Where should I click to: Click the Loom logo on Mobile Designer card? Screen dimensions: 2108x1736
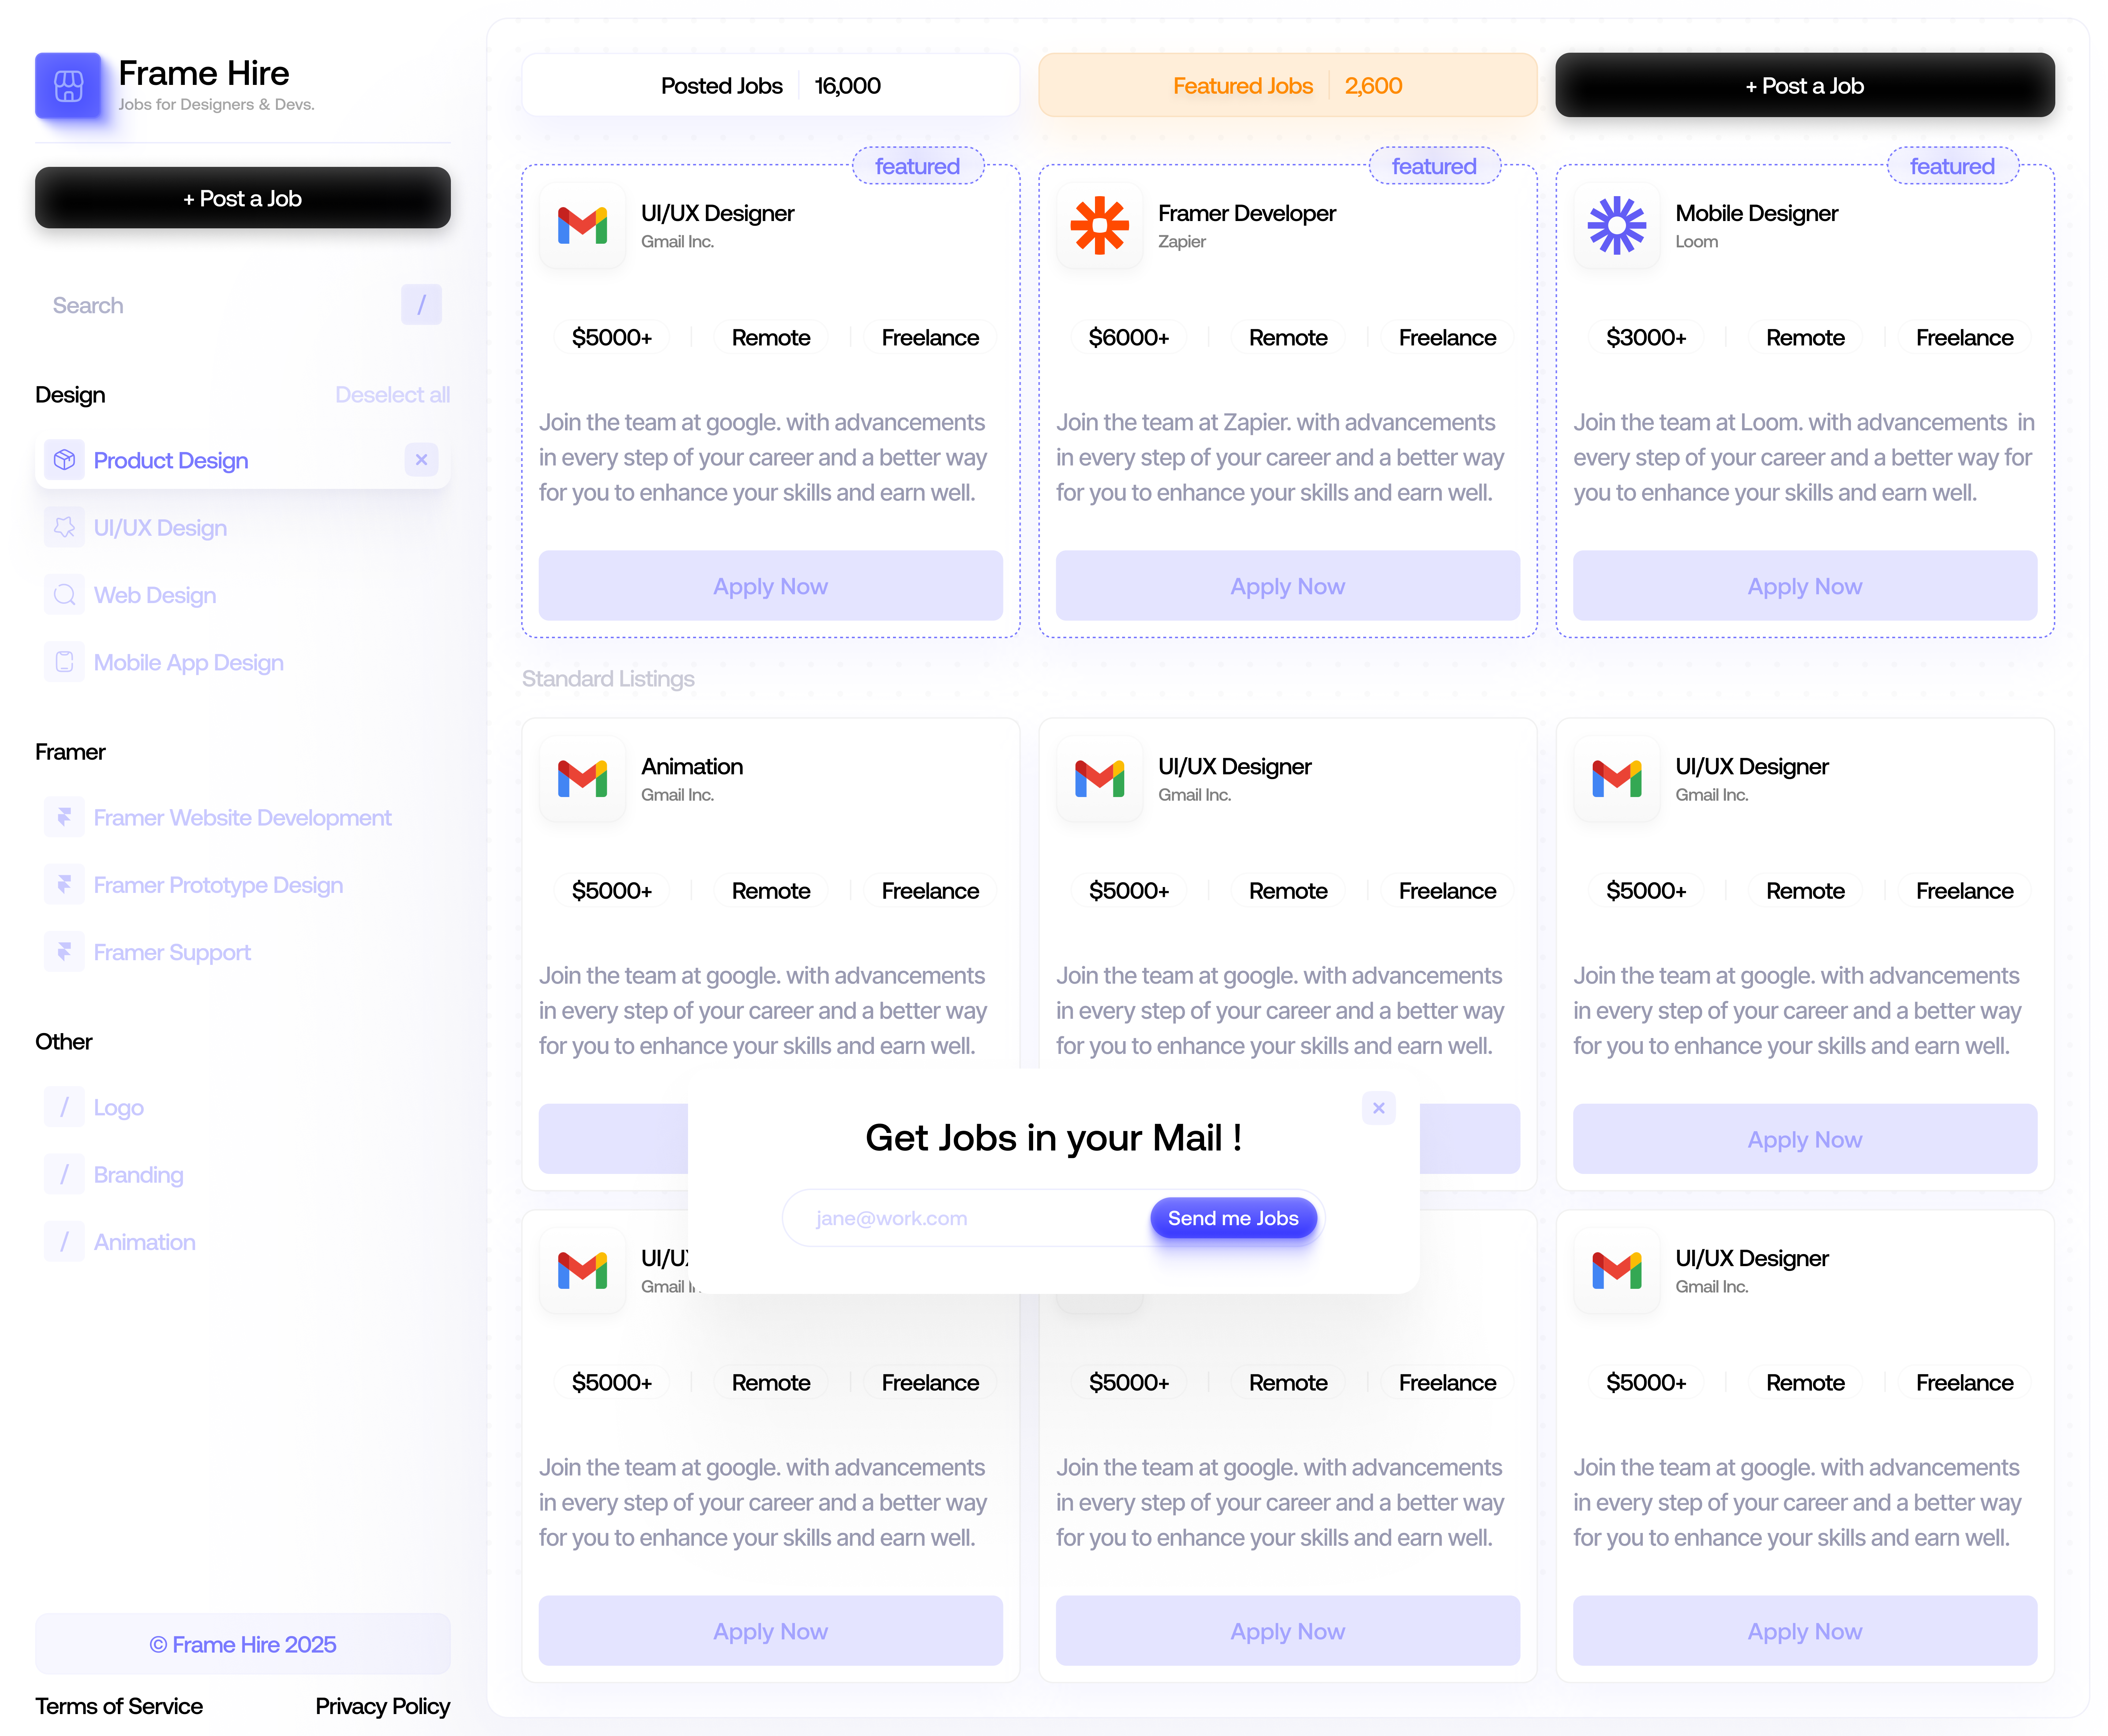click(x=1616, y=225)
